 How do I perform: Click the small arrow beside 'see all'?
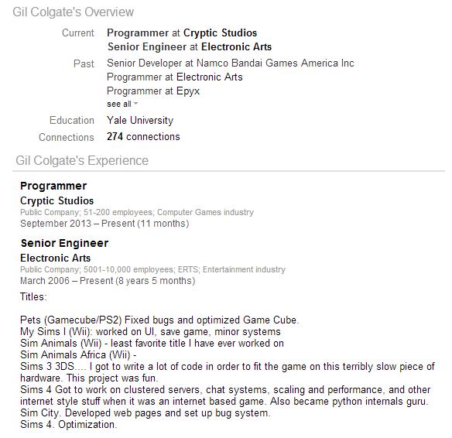pos(135,103)
